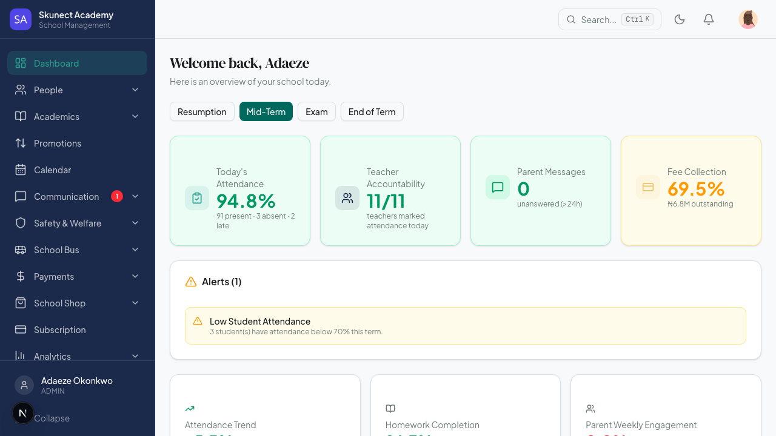The image size is (776, 436).
Task: Open the Calendar menu label
Action: pos(52,170)
